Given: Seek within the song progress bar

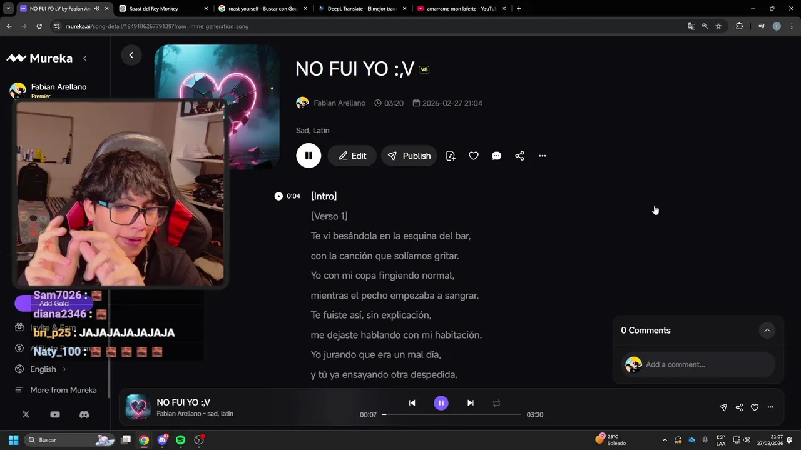Looking at the screenshot, I should [451, 414].
